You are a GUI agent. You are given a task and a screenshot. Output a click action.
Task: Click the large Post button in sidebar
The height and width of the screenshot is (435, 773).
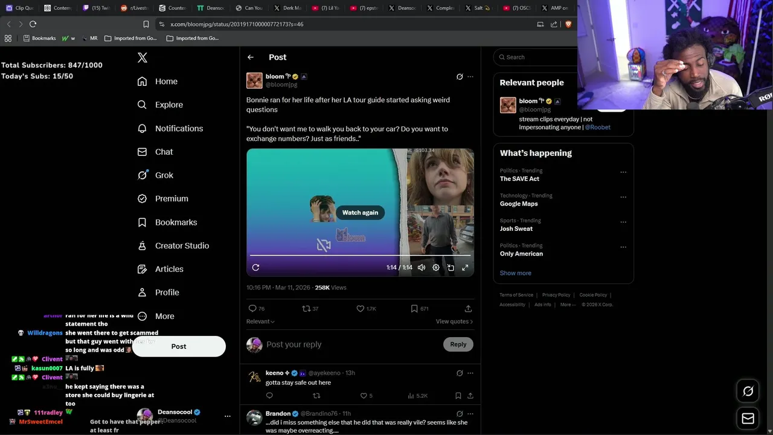(x=179, y=346)
